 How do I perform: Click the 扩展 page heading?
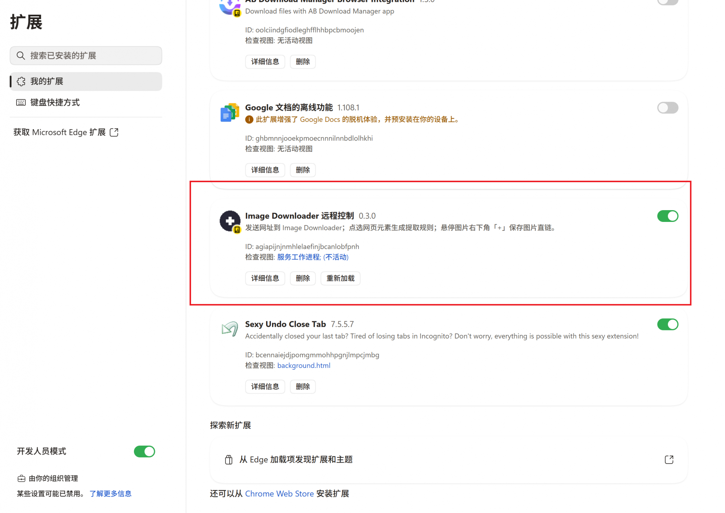tap(26, 22)
